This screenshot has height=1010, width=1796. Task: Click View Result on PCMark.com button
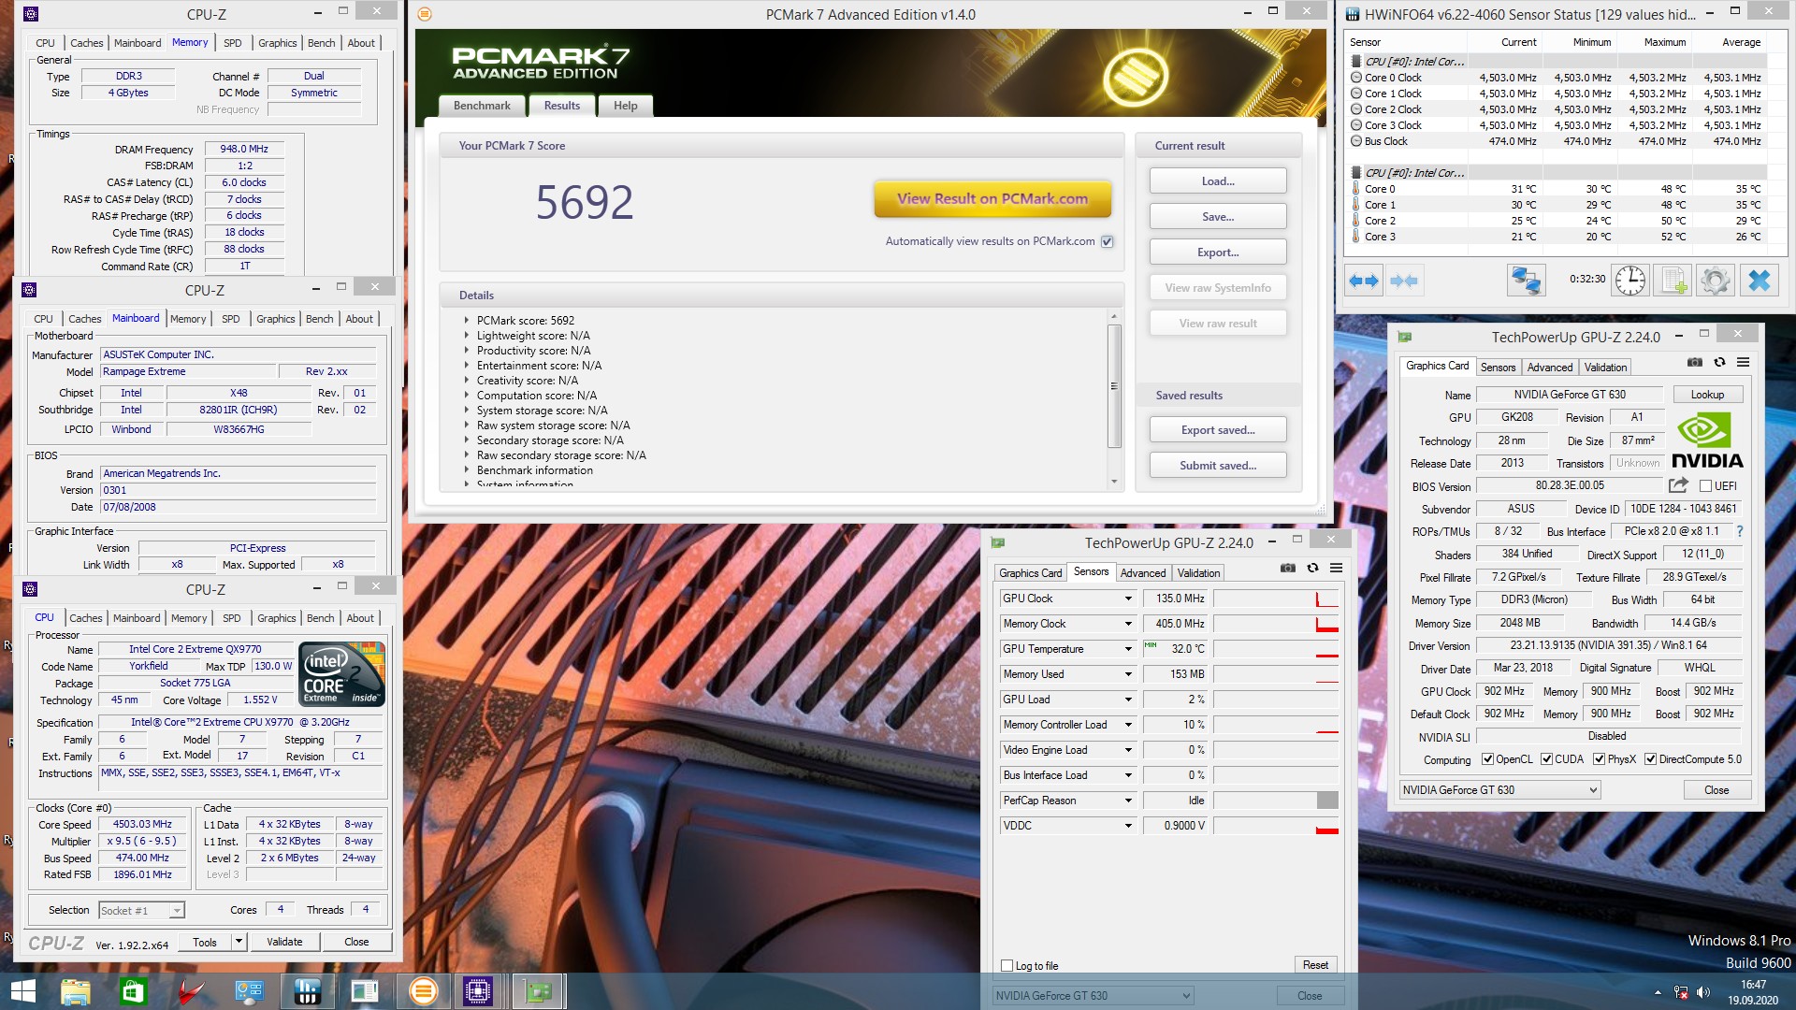pyautogui.click(x=992, y=198)
